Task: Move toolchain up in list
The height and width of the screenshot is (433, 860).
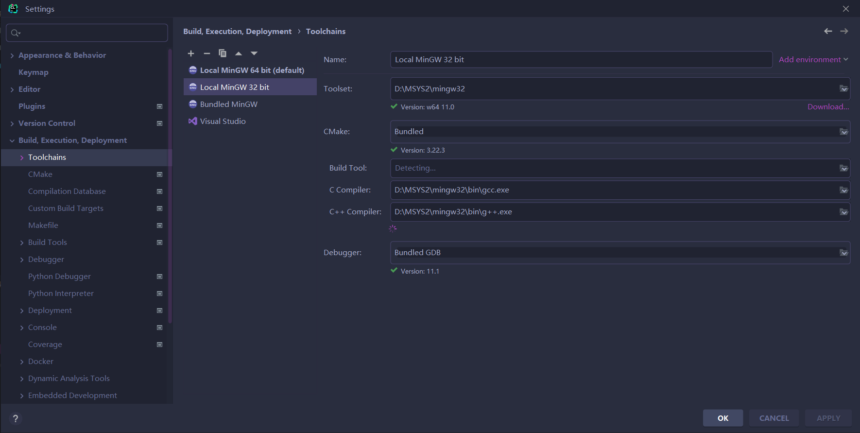Action: [x=239, y=53]
